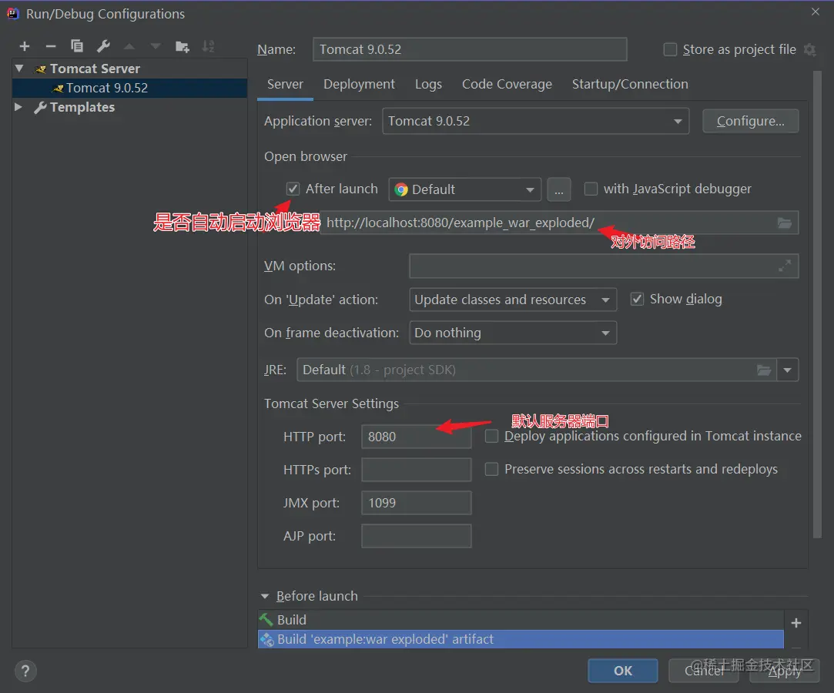Open project file gear settings icon

(810, 49)
